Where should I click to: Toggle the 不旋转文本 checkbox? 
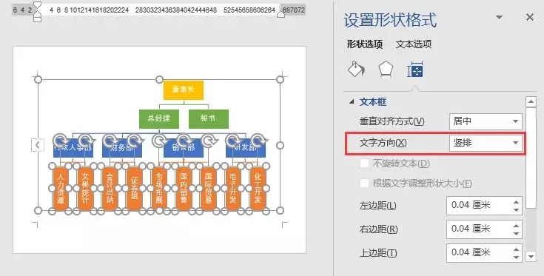click(x=364, y=163)
